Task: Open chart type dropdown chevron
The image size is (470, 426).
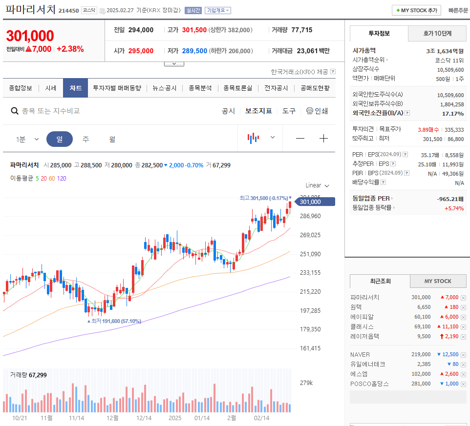Action: click(x=273, y=138)
